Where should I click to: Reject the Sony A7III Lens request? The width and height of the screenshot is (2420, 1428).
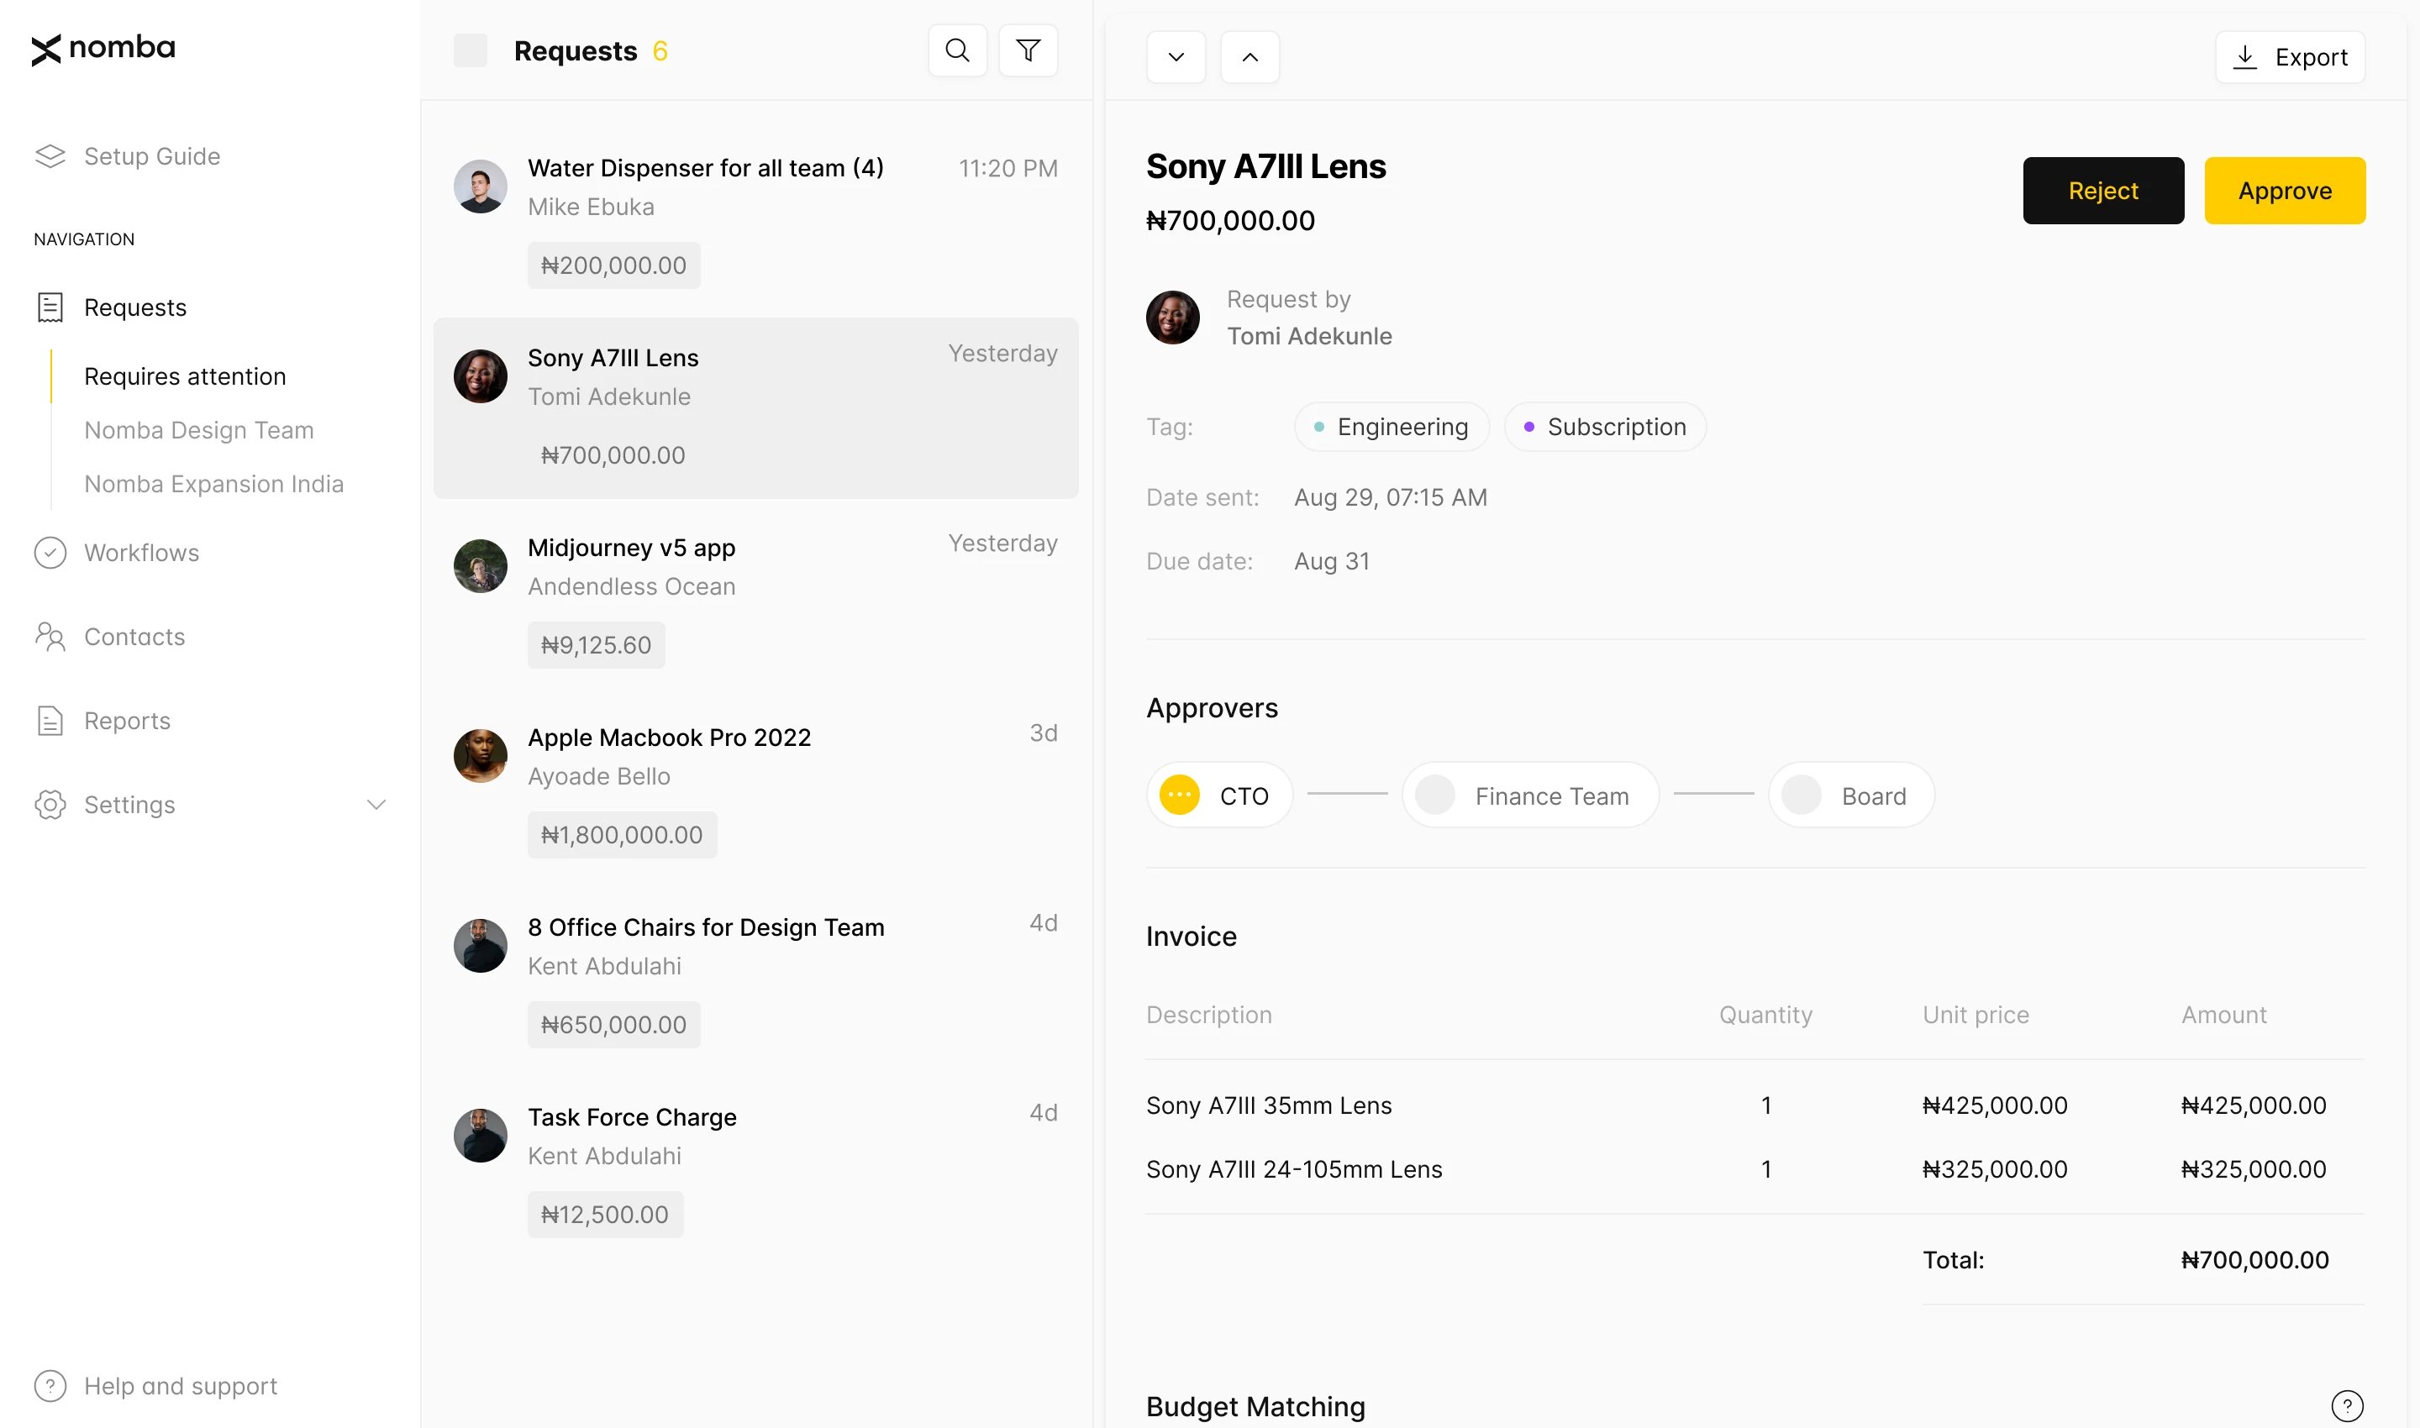[2103, 191]
